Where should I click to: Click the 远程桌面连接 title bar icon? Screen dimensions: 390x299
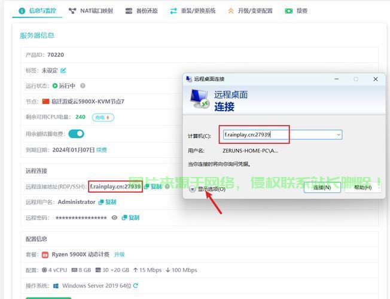(x=189, y=79)
